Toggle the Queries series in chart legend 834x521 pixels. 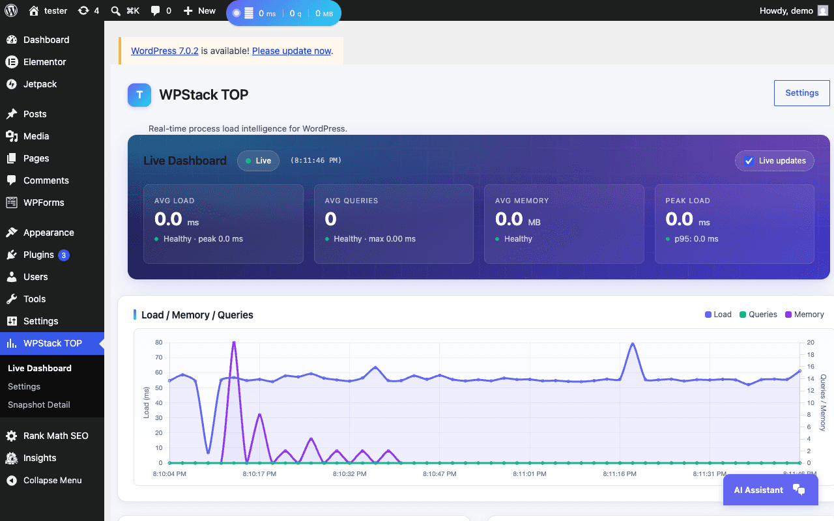coord(758,315)
